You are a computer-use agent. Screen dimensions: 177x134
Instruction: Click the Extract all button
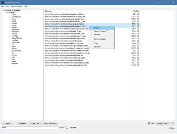click(35, 123)
